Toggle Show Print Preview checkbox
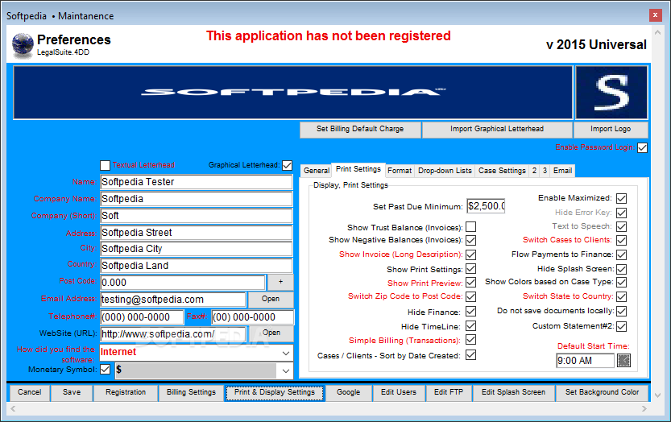The image size is (671, 422). pyautogui.click(x=470, y=283)
